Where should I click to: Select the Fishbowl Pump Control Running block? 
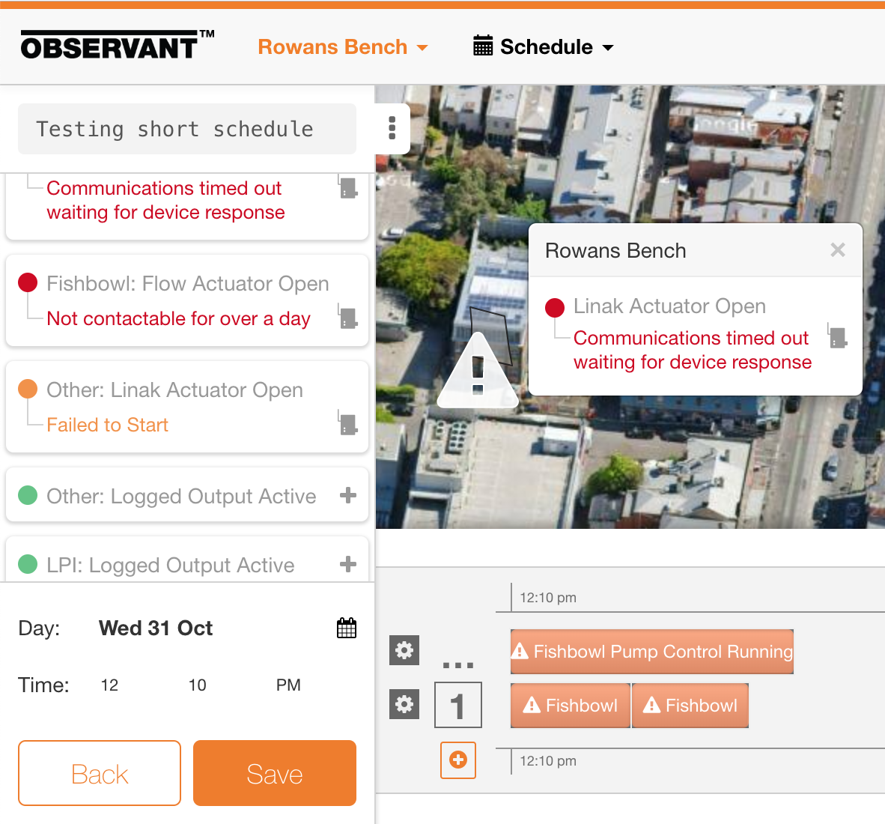click(x=651, y=652)
